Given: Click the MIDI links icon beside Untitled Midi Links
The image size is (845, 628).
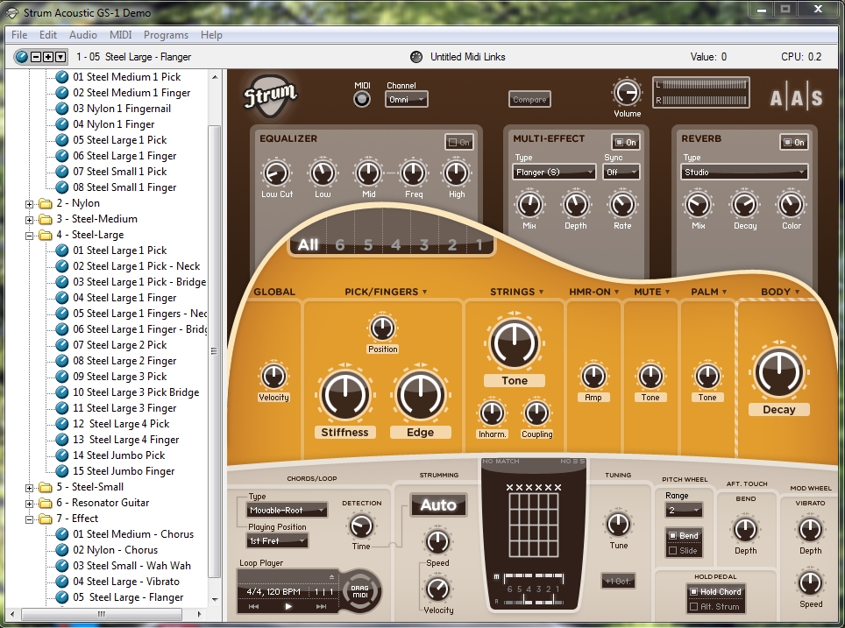Looking at the screenshot, I should point(416,57).
